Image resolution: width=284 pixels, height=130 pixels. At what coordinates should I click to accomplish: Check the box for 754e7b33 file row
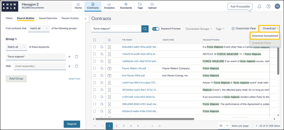click(94, 54)
